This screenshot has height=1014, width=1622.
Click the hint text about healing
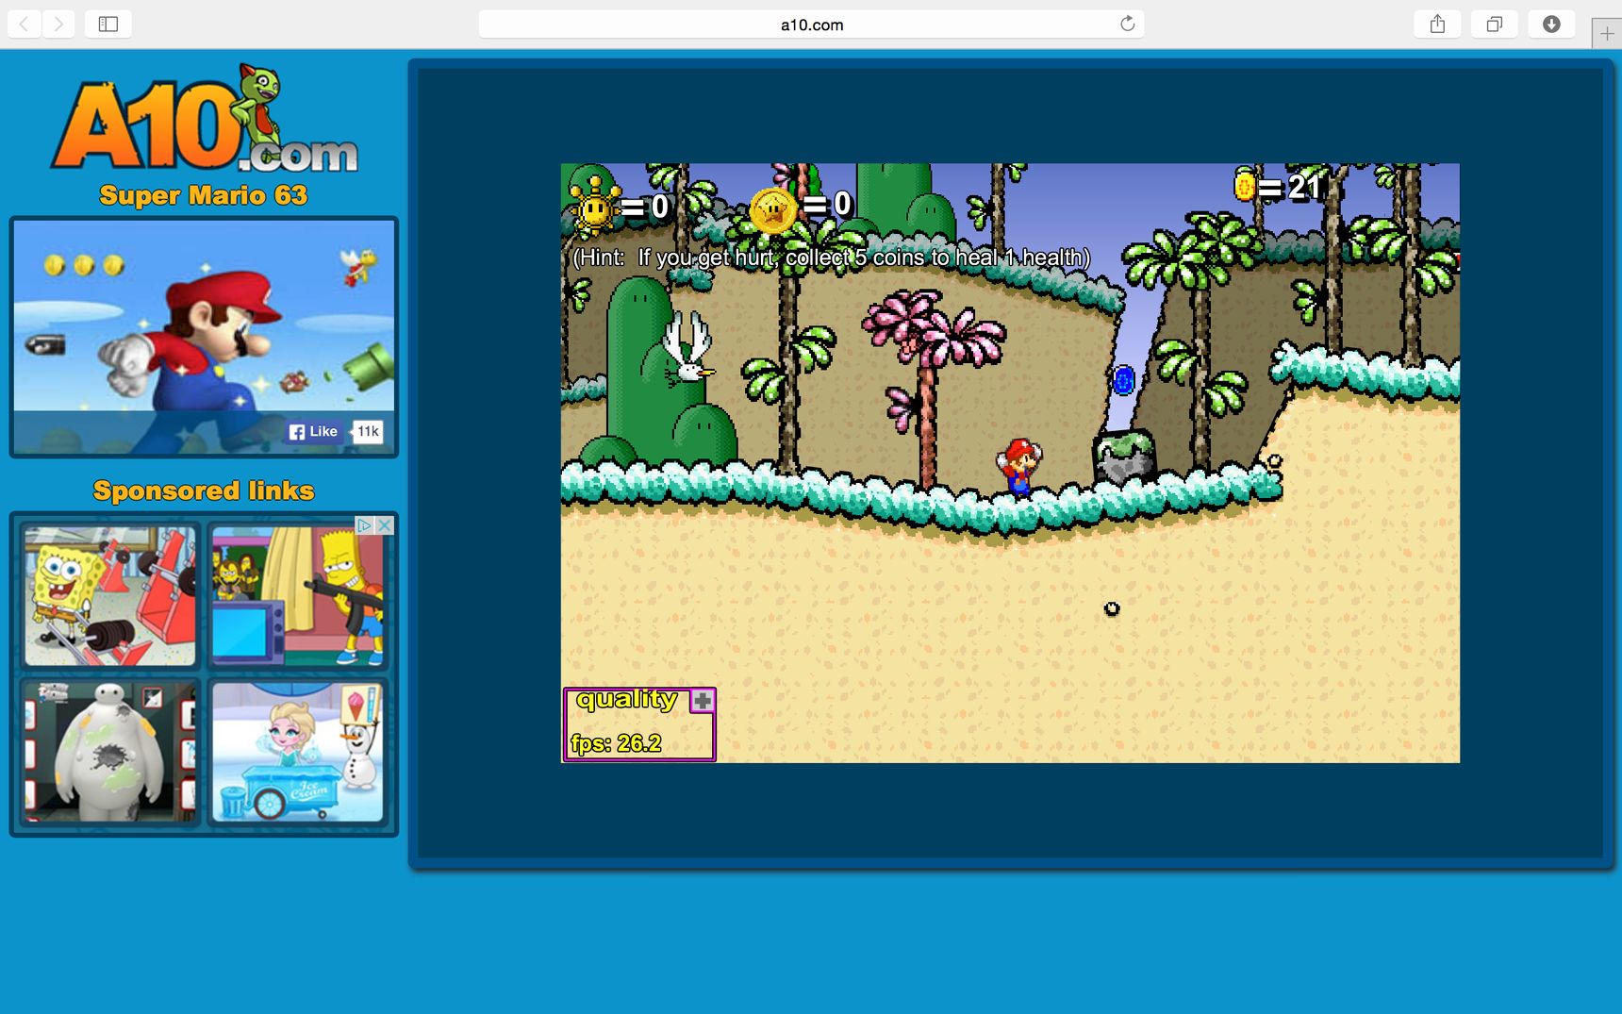pos(832,258)
